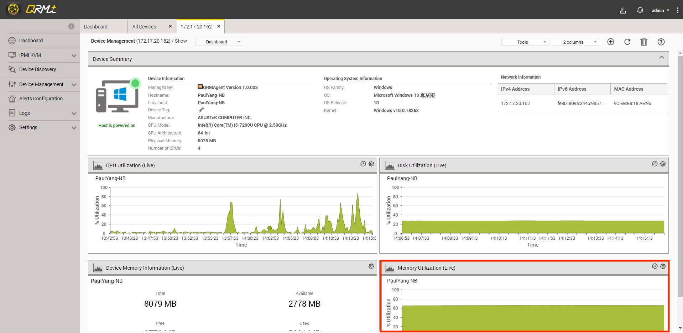
Task: Open Disk Utilization history clock icon
Action: (655, 164)
